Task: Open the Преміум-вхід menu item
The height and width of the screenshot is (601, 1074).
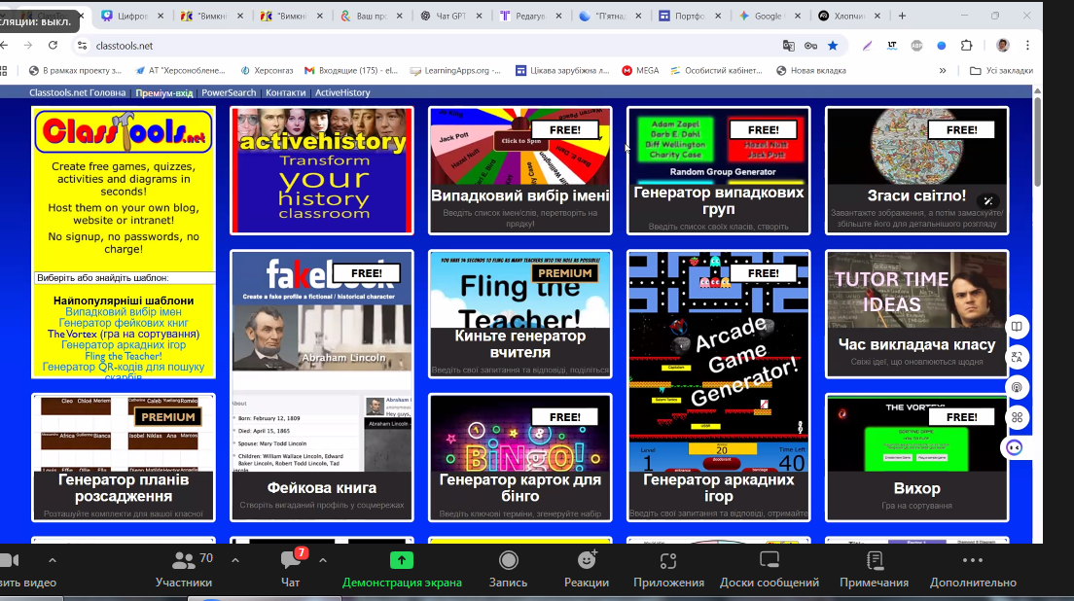Action: tap(163, 92)
